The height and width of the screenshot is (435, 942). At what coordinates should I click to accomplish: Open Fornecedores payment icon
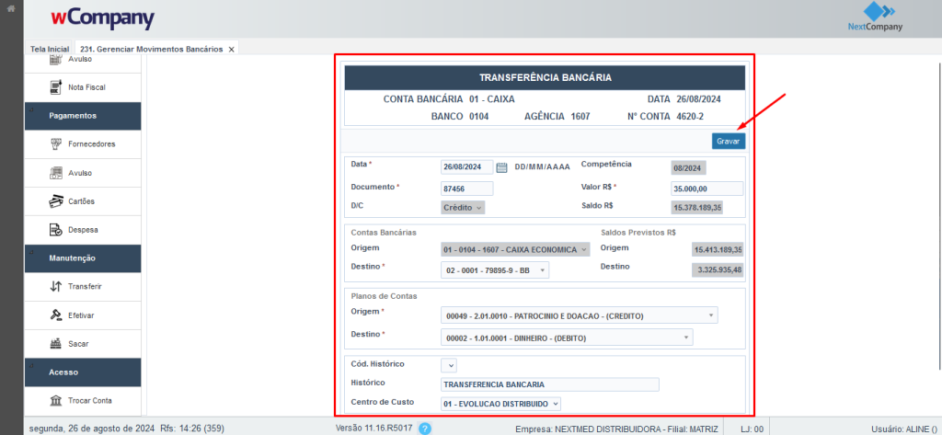56,144
